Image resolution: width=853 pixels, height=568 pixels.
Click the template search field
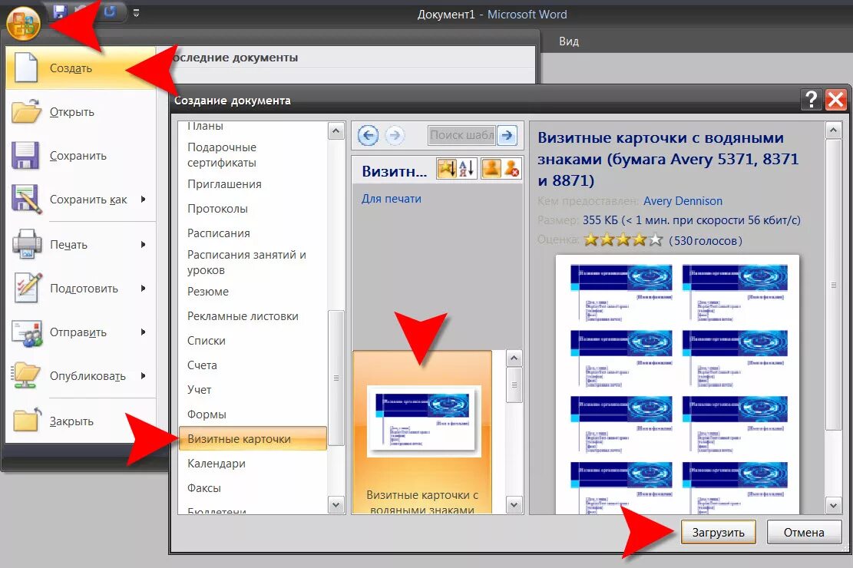point(462,135)
